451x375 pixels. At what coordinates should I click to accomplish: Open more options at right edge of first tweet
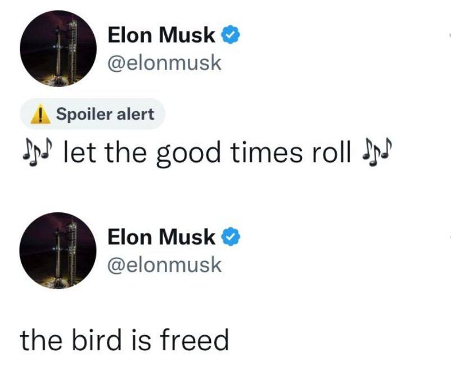point(449,35)
